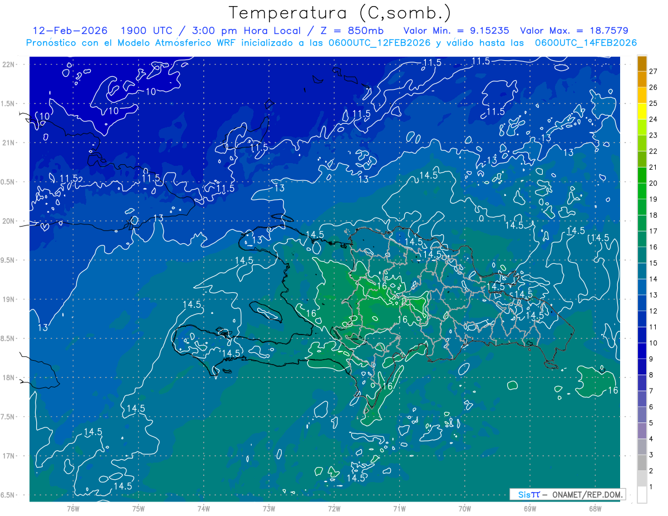Viewport: 668px width, 516px height.
Task: Click the ONAMET/REP.DOM. credit label
Action: point(588,494)
